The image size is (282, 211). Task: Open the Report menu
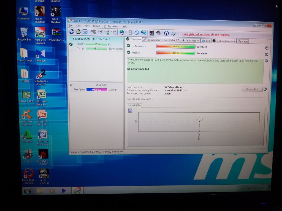tap(97, 26)
